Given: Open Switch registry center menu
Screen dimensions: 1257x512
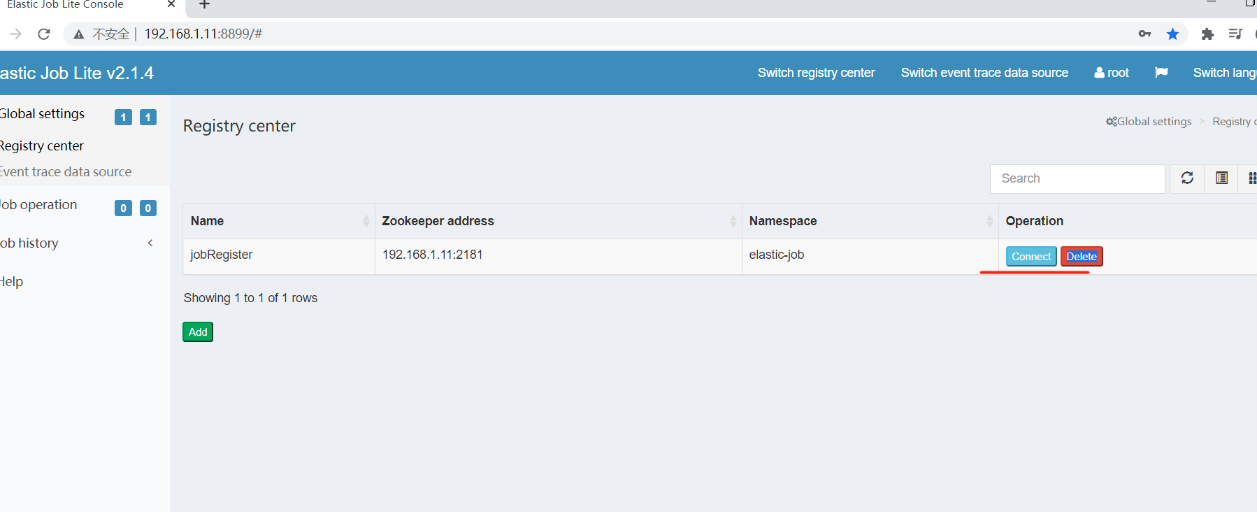Looking at the screenshot, I should click(x=816, y=73).
